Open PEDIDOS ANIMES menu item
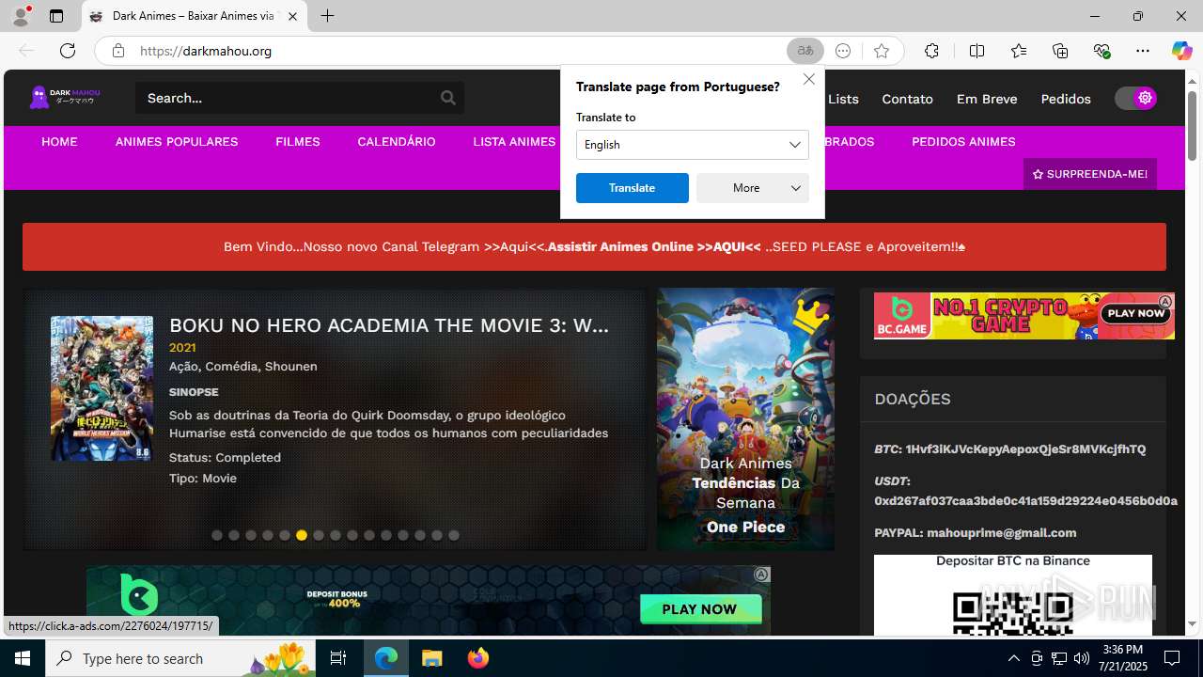The width and height of the screenshot is (1203, 677). click(x=963, y=142)
